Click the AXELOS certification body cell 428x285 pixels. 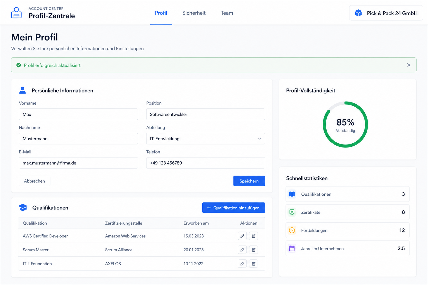click(113, 264)
